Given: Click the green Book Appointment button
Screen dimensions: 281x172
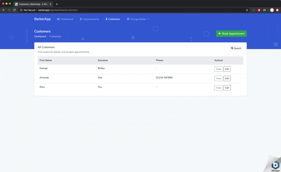Looking at the screenshot, I should [231, 34].
